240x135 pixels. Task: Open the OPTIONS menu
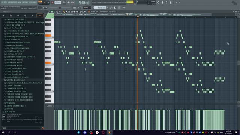coord(25,3)
